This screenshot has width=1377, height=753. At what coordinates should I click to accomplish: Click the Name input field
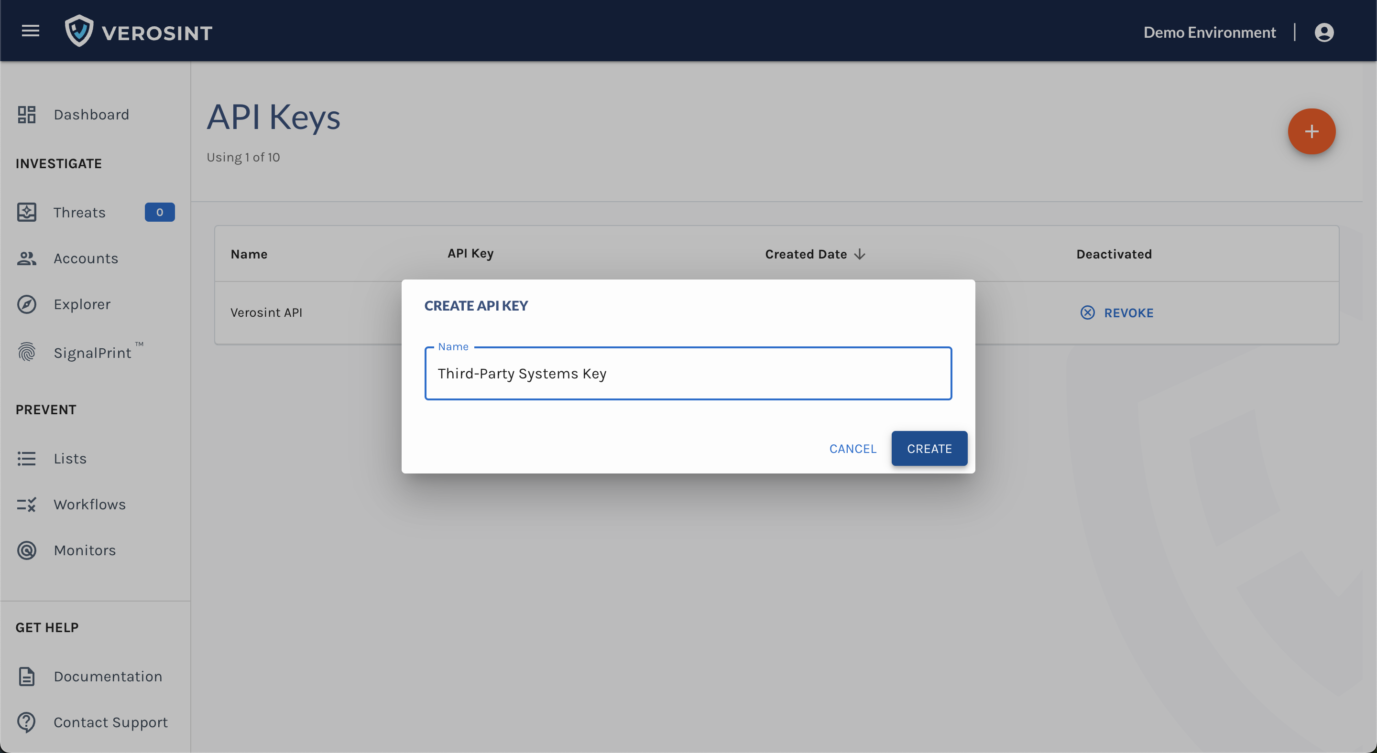point(688,373)
